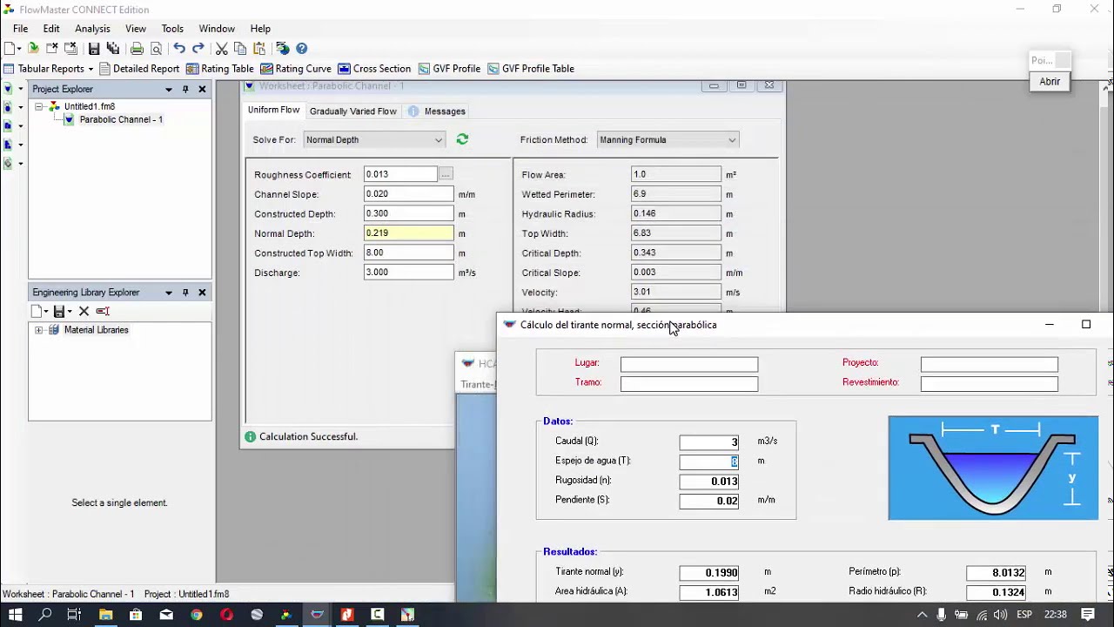The width and height of the screenshot is (1114, 627).
Task: Pin the Project Explorer panel
Action: pos(185,89)
